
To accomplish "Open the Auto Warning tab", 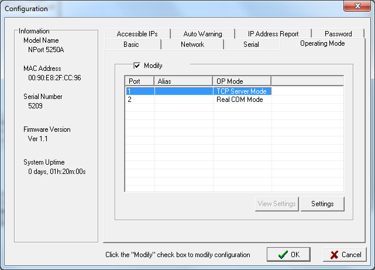I will click(202, 34).
